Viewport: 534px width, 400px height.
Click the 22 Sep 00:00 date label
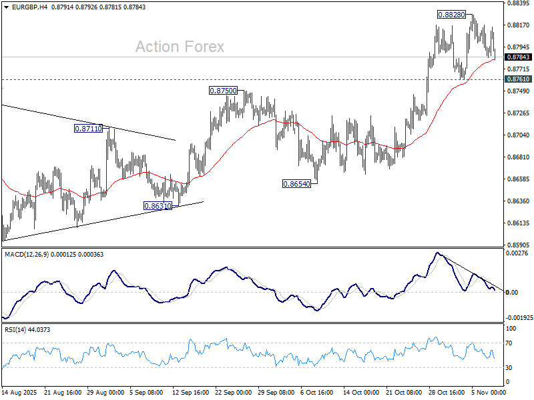pos(234,393)
